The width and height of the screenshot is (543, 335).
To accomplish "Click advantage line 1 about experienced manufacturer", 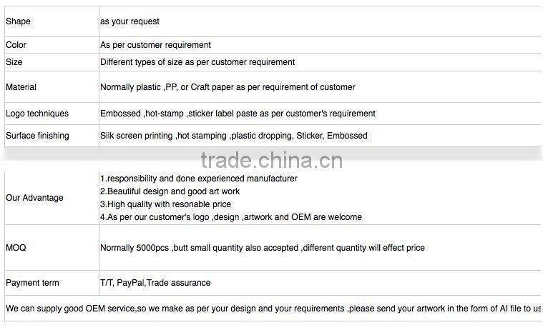I will pos(198,179).
